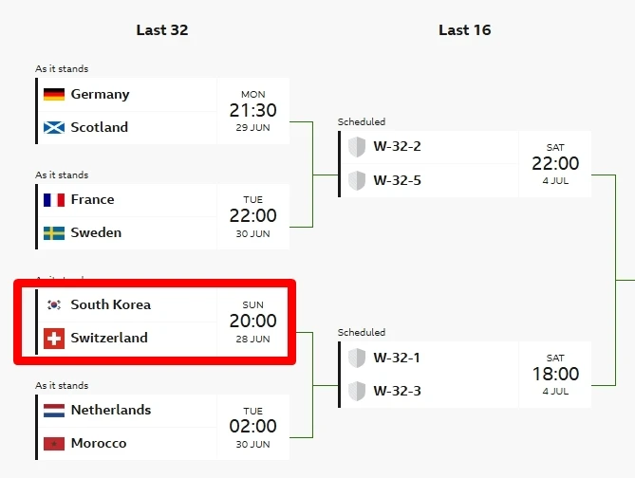Open the Morocco team name link

pos(99,443)
